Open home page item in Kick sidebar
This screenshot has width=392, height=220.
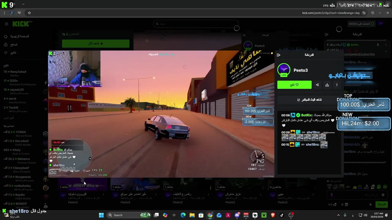[17, 36]
